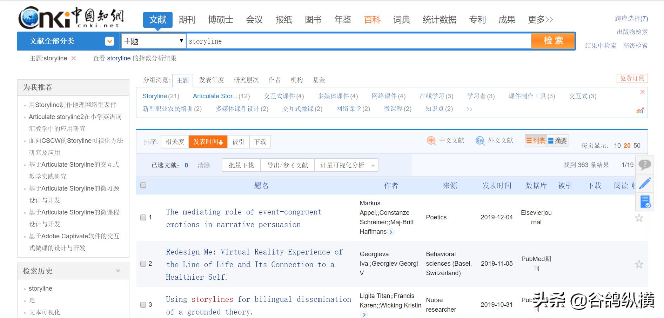Click the document checklist sidebar icon
Viewport: 664px width, 318px height.
tap(645, 202)
